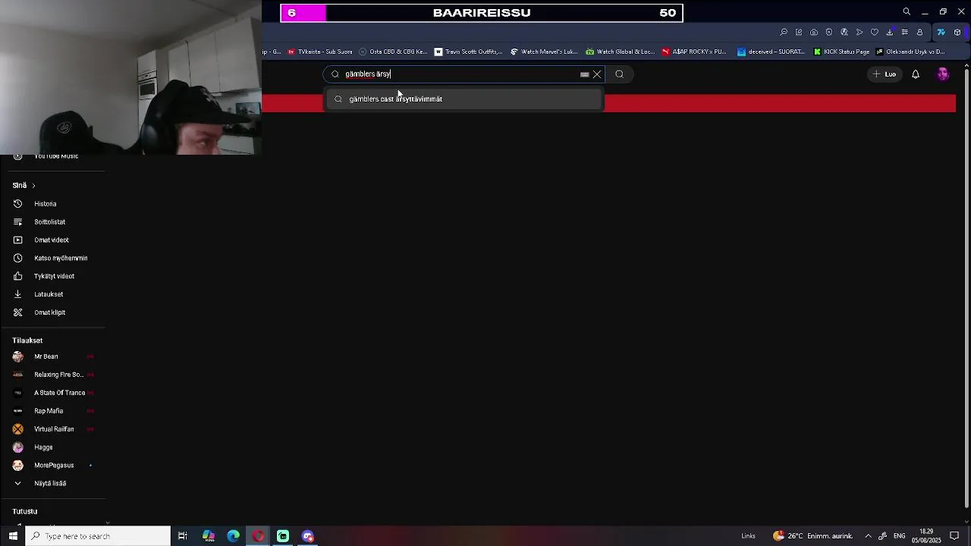Open Task View on the taskbar
The height and width of the screenshot is (546, 971).
pos(183,536)
